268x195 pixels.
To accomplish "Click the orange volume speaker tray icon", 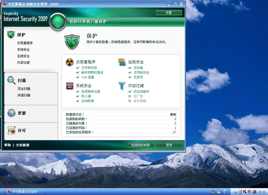I will [x=254, y=192].
